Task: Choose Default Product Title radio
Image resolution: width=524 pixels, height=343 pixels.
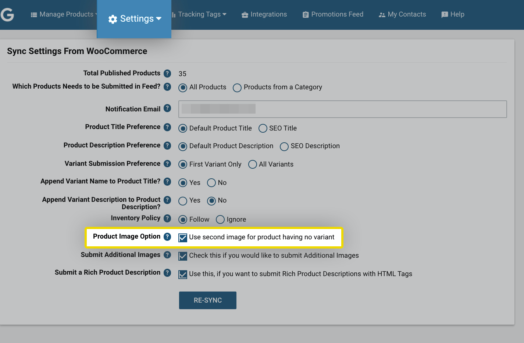Action: [183, 128]
